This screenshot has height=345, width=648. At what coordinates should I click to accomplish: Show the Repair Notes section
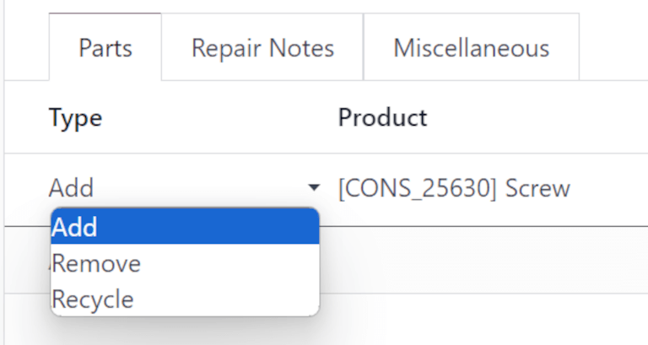tap(262, 47)
